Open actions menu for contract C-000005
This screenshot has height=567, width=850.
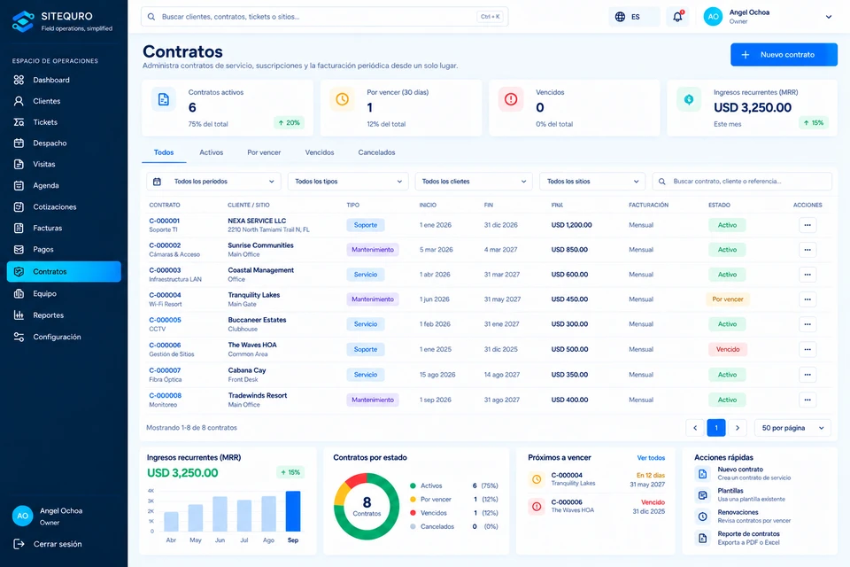click(x=807, y=324)
